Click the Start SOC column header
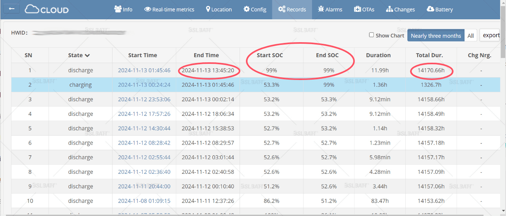 (x=270, y=55)
